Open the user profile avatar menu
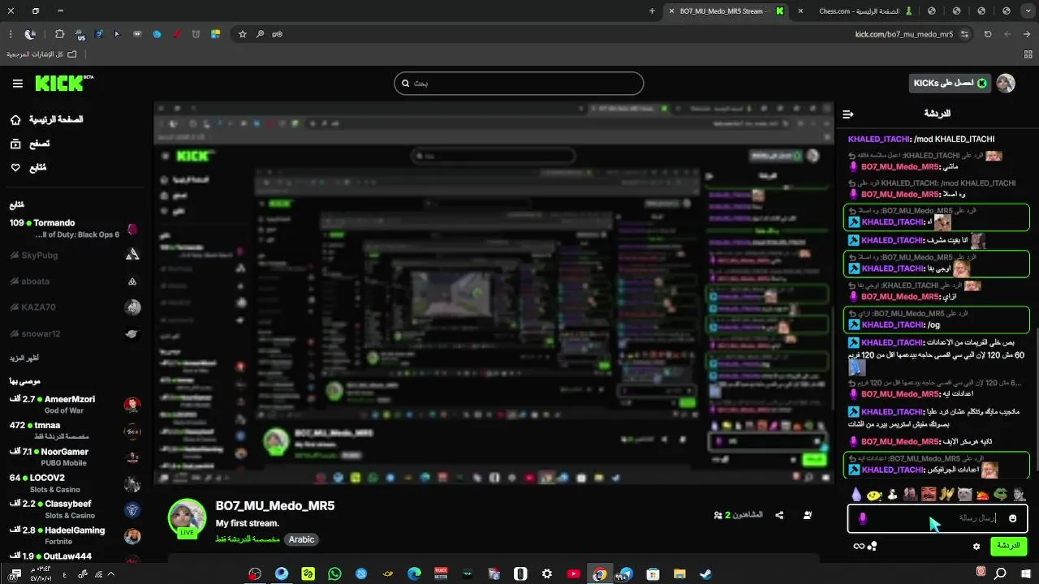 pyautogui.click(x=1006, y=83)
